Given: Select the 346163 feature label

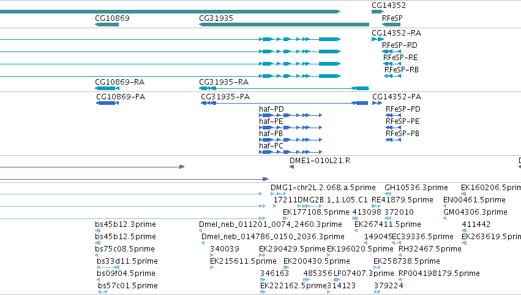Looking at the screenshot, I should pos(274,274).
